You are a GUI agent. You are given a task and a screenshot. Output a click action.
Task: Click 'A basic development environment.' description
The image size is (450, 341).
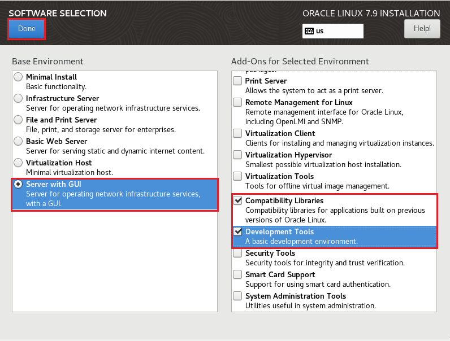point(301,241)
